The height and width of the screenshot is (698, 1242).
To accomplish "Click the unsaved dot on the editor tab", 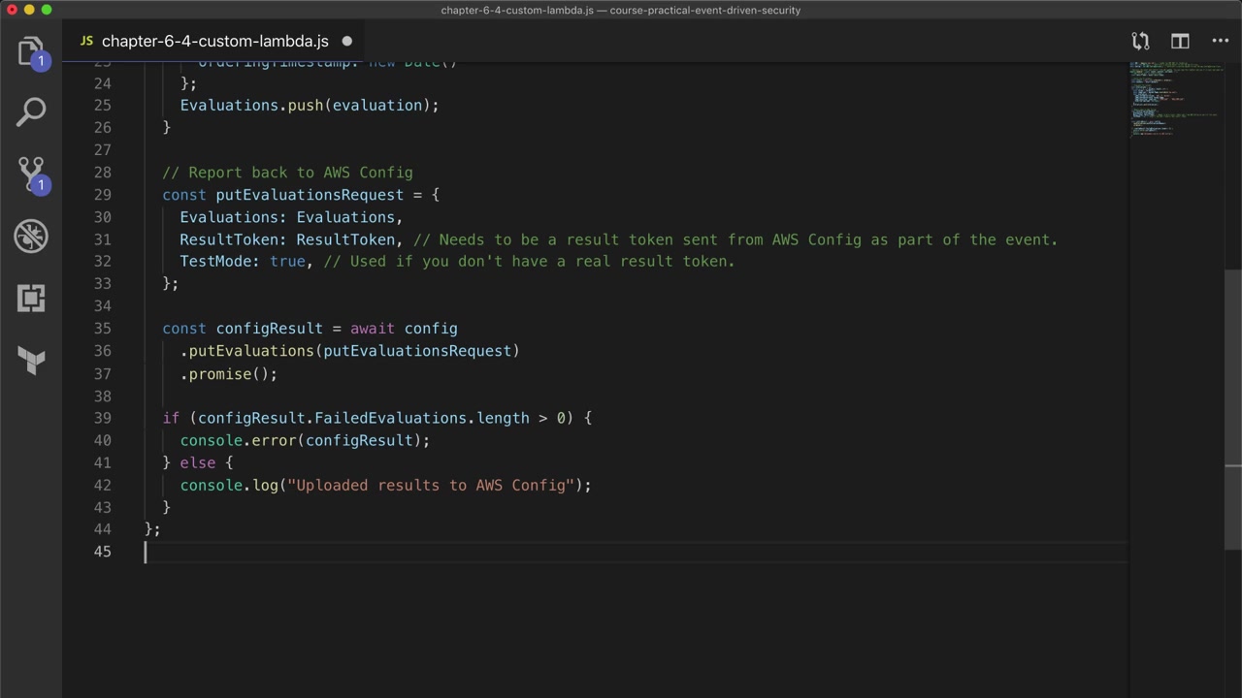I will tap(346, 41).
